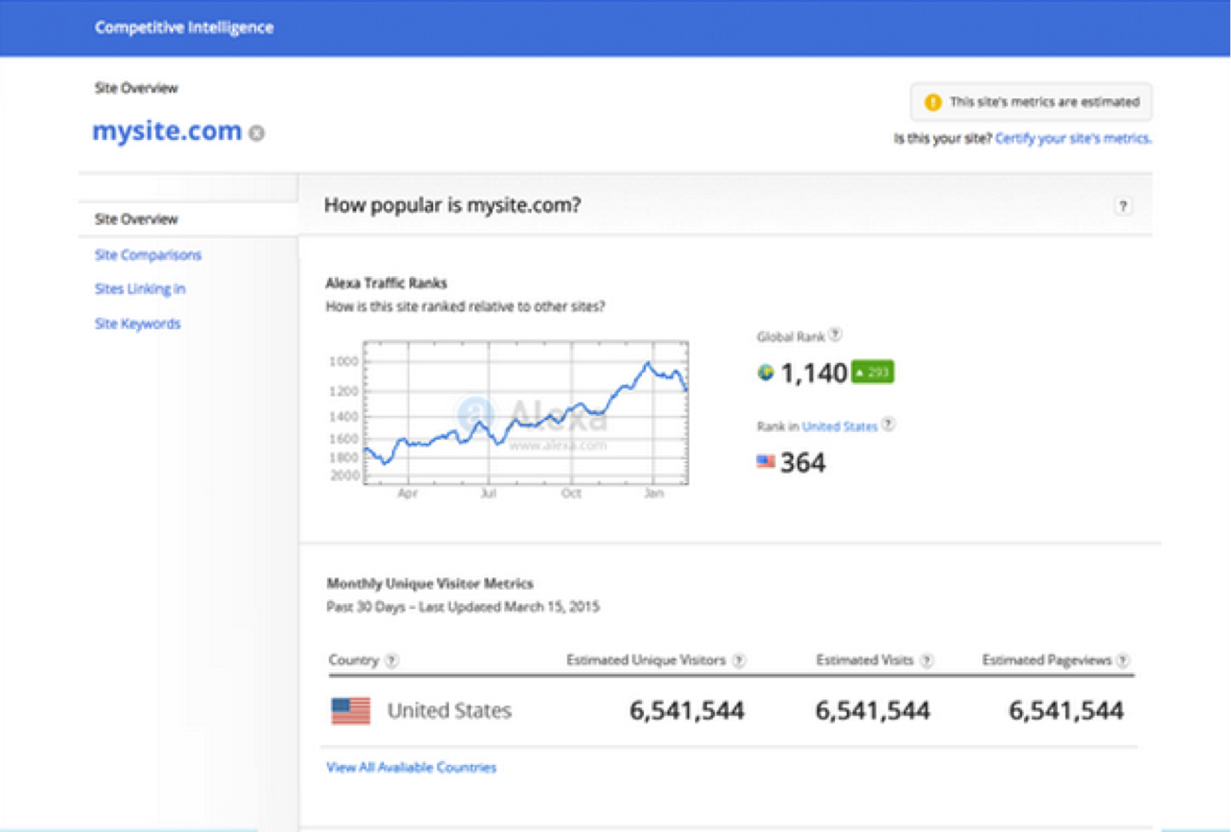Click the yellow warning icon for estimated metrics
This screenshot has height=832, width=1231.
(x=932, y=102)
